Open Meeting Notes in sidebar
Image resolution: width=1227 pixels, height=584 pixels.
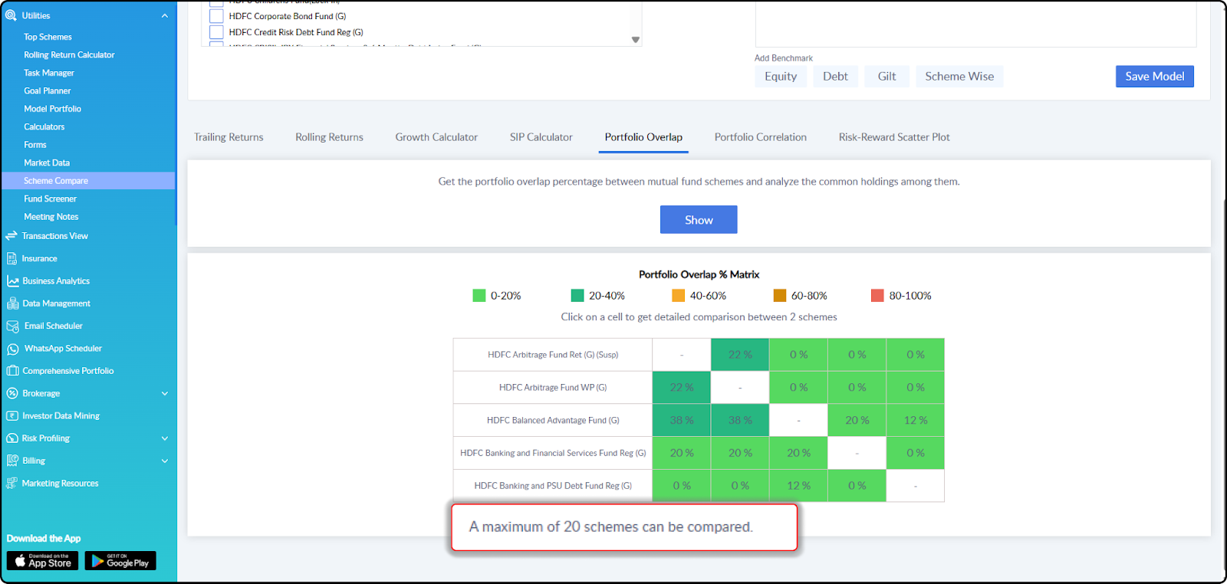click(x=51, y=217)
